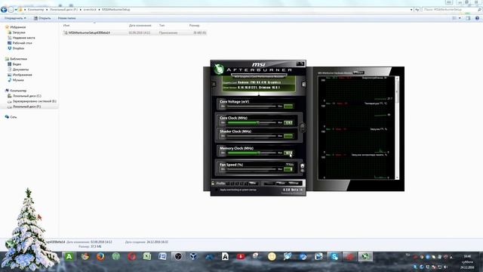
Task: Open Skype from the taskbar
Action: (x=334, y=256)
